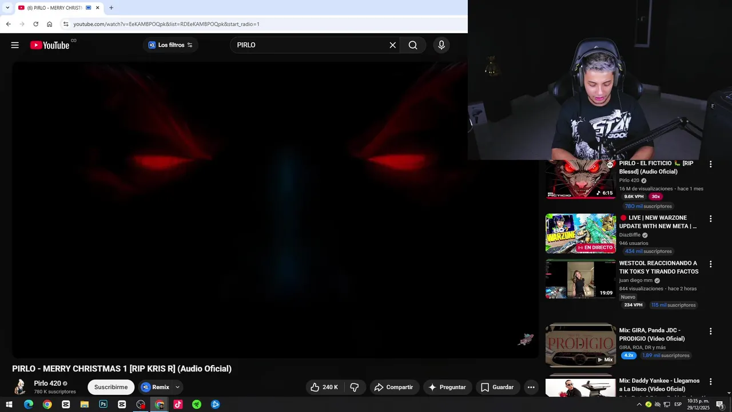Viewport: 732px width, 412px height.
Task: Go to browser home page icon
Action: click(49, 24)
